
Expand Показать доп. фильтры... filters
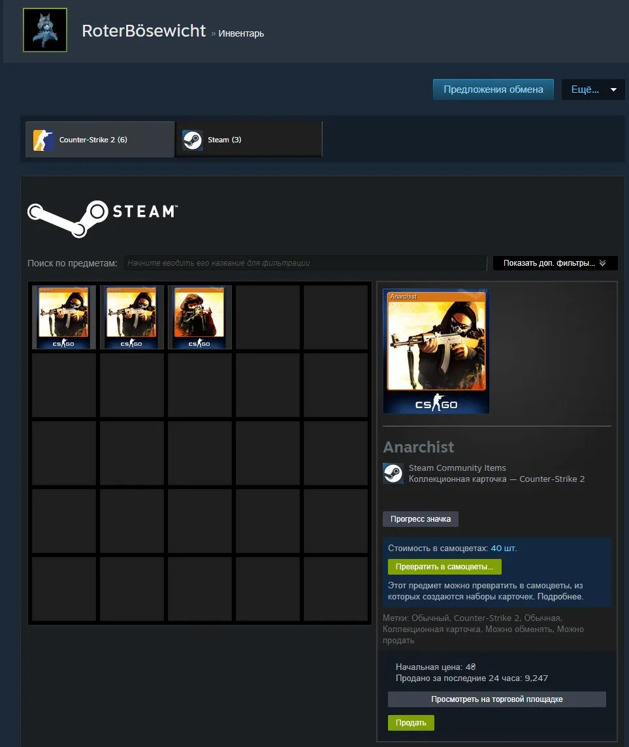tap(555, 263)
